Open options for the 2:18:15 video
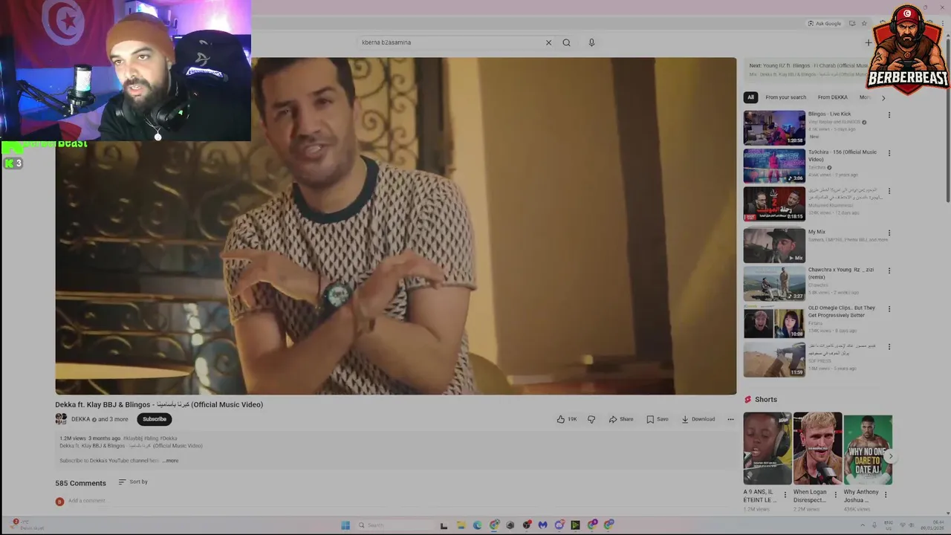 tap(889, 191)
